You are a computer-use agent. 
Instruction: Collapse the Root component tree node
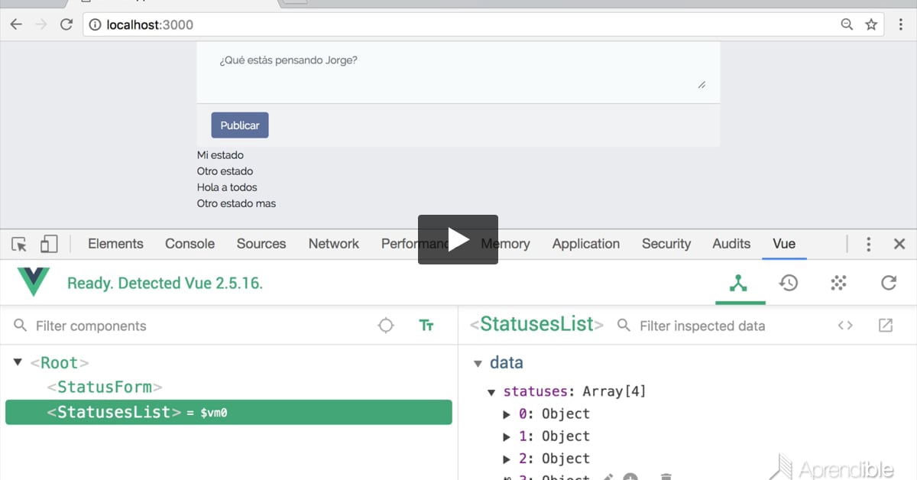(x=18, y=362)
